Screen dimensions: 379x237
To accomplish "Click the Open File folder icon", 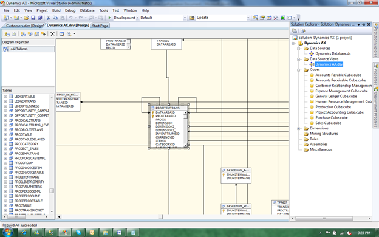I will [26, 18].
